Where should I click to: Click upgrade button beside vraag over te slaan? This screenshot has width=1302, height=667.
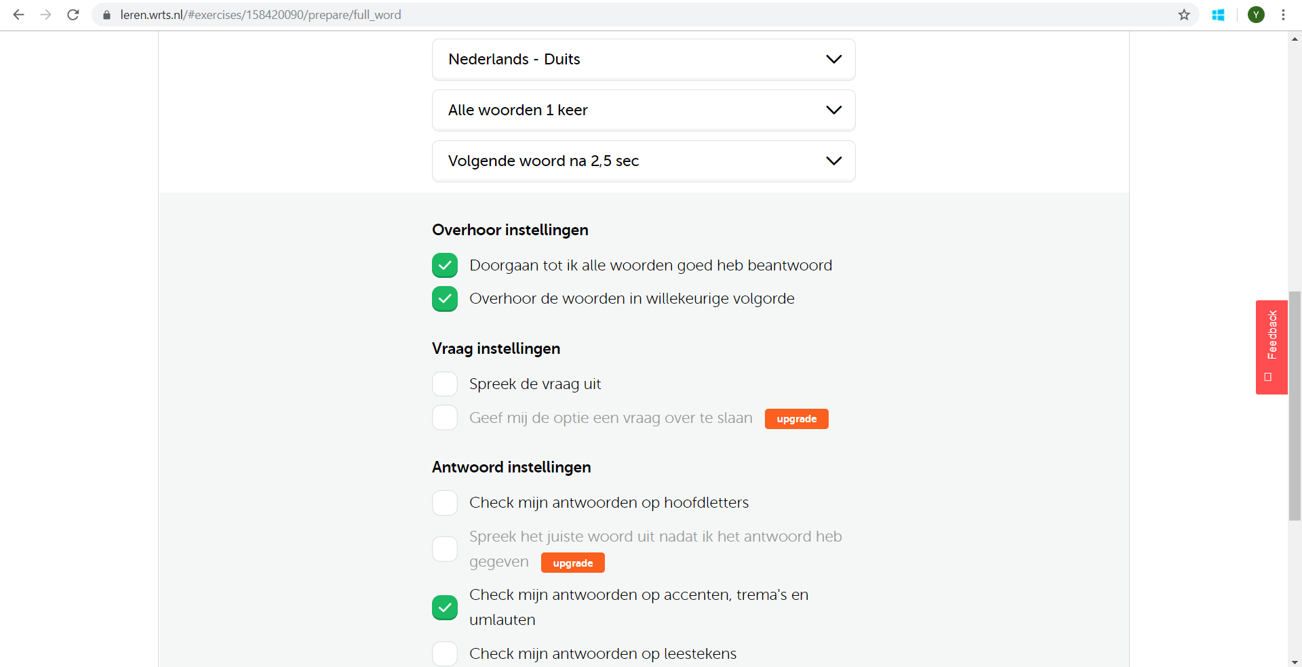[797, 419]
